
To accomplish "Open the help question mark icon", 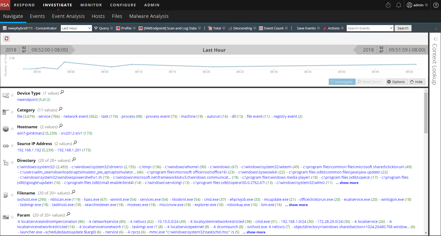I will 436,5.
